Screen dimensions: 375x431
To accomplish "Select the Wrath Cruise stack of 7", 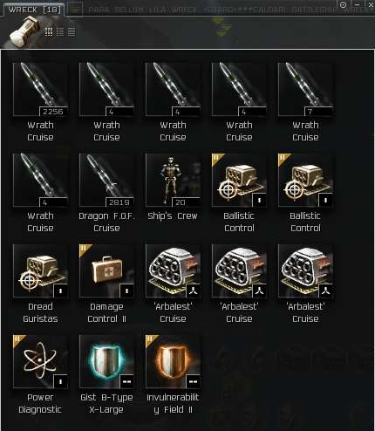I will pos(305,89).
